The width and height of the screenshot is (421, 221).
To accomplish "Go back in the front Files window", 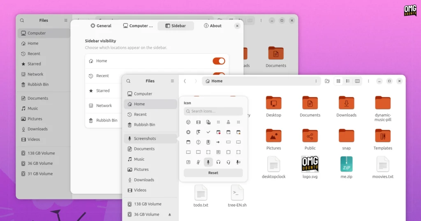I will point(185,81).
